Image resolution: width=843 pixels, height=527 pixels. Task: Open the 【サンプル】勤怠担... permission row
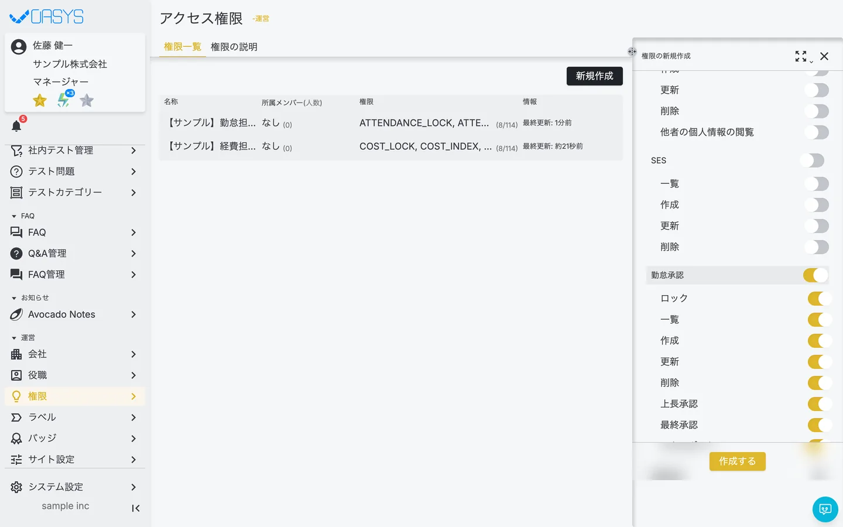391,123
